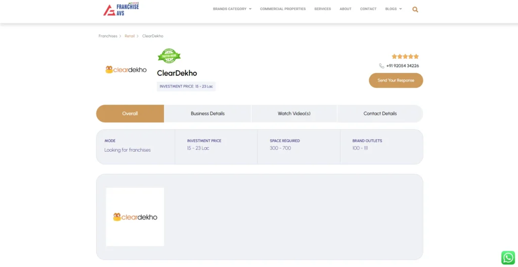Click the Franchise AVS logo
518x267 pixels.
point(121,9)
